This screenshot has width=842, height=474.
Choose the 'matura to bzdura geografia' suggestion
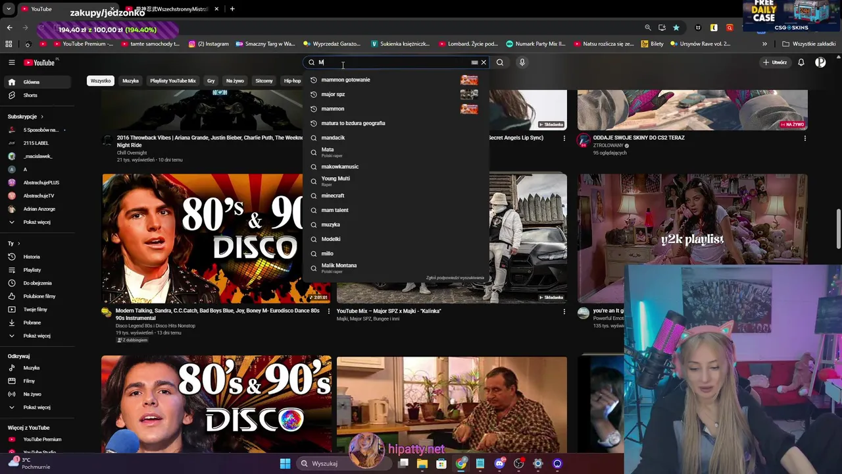[395, 123]
